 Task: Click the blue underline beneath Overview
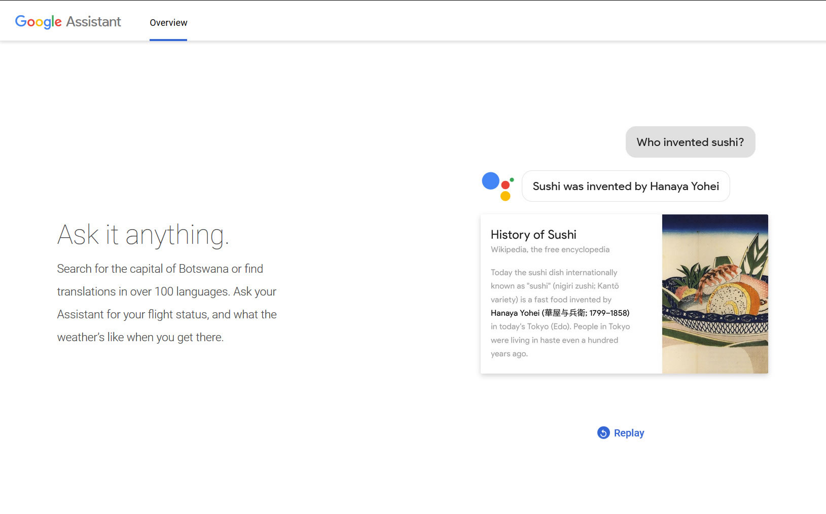168,39
